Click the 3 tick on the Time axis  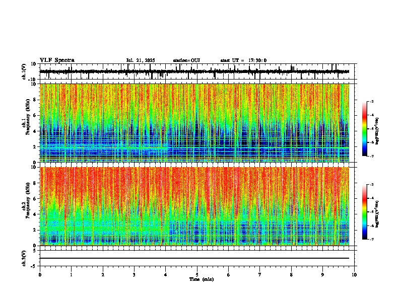(135, 275)
